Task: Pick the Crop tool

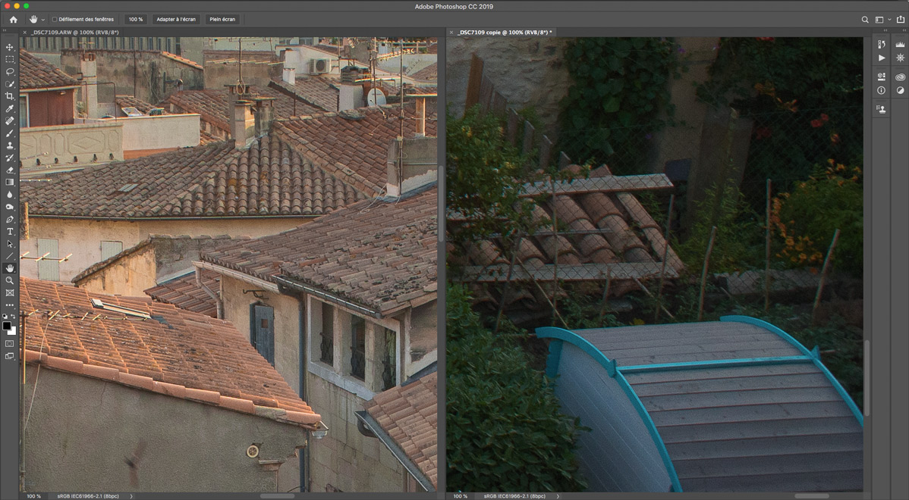Action: (x=10, y=96)
